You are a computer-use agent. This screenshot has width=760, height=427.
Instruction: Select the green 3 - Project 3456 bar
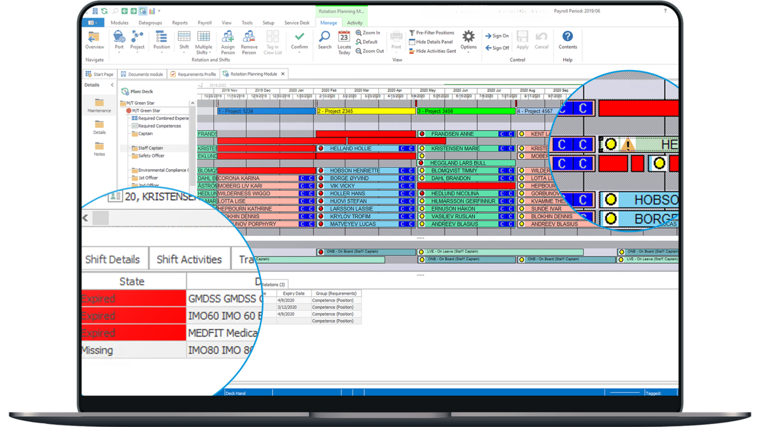(466, 111)
